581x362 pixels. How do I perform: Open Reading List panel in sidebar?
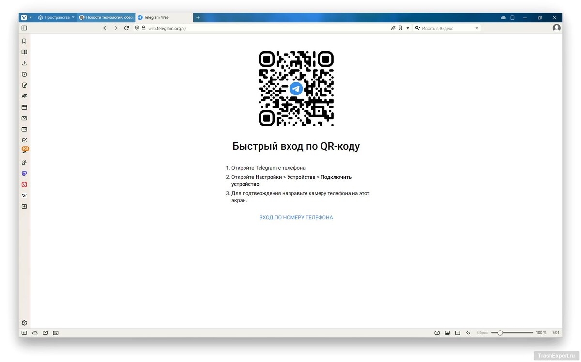click(x=24, y=52)
